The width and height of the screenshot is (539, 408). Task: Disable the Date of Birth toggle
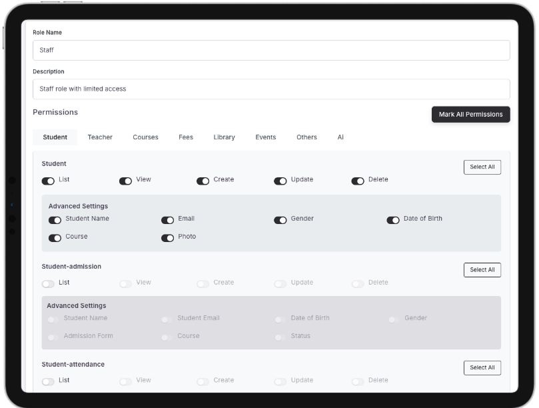pos(393,219)
